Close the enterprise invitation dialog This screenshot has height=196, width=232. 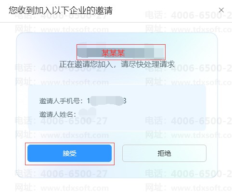pos(221,10)
